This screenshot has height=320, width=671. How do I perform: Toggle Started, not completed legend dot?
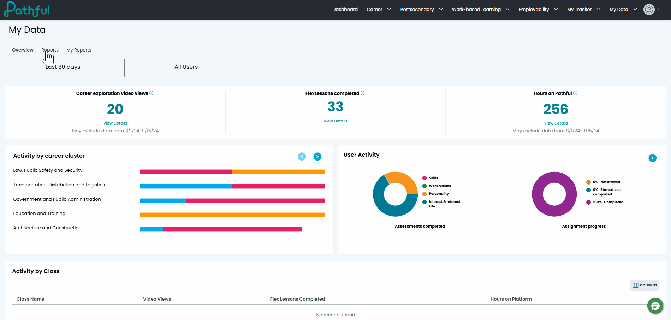click(x=588, y=190)
